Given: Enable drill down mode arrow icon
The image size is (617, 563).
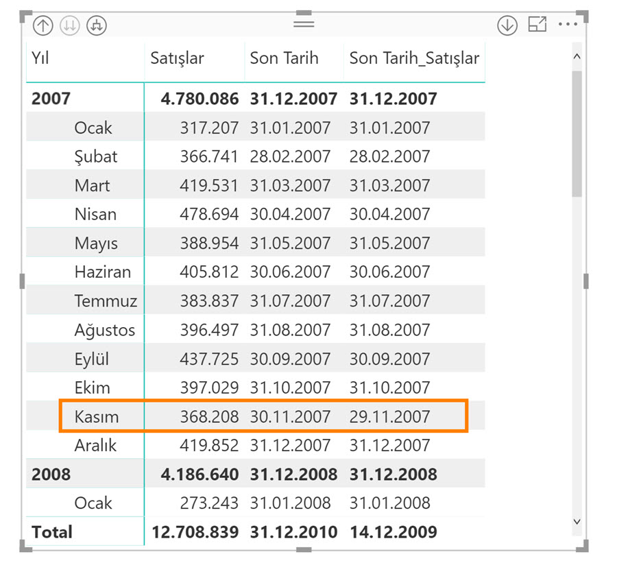Looking at the screenshot, I should 507,26.
